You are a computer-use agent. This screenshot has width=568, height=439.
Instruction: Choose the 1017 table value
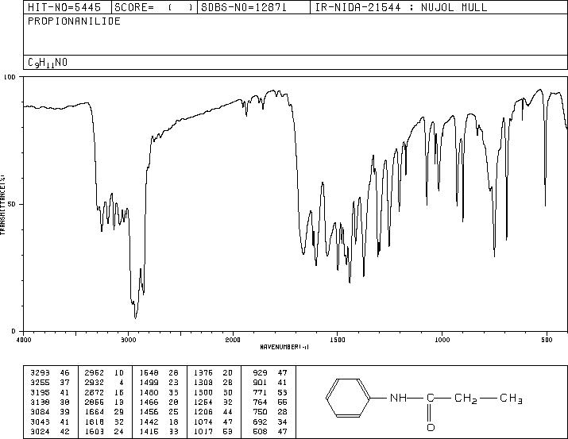point(203,432)
